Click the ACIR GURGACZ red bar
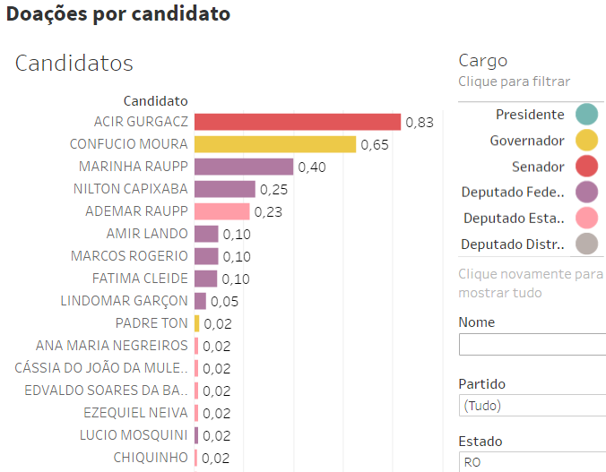 tap(297, 122)
